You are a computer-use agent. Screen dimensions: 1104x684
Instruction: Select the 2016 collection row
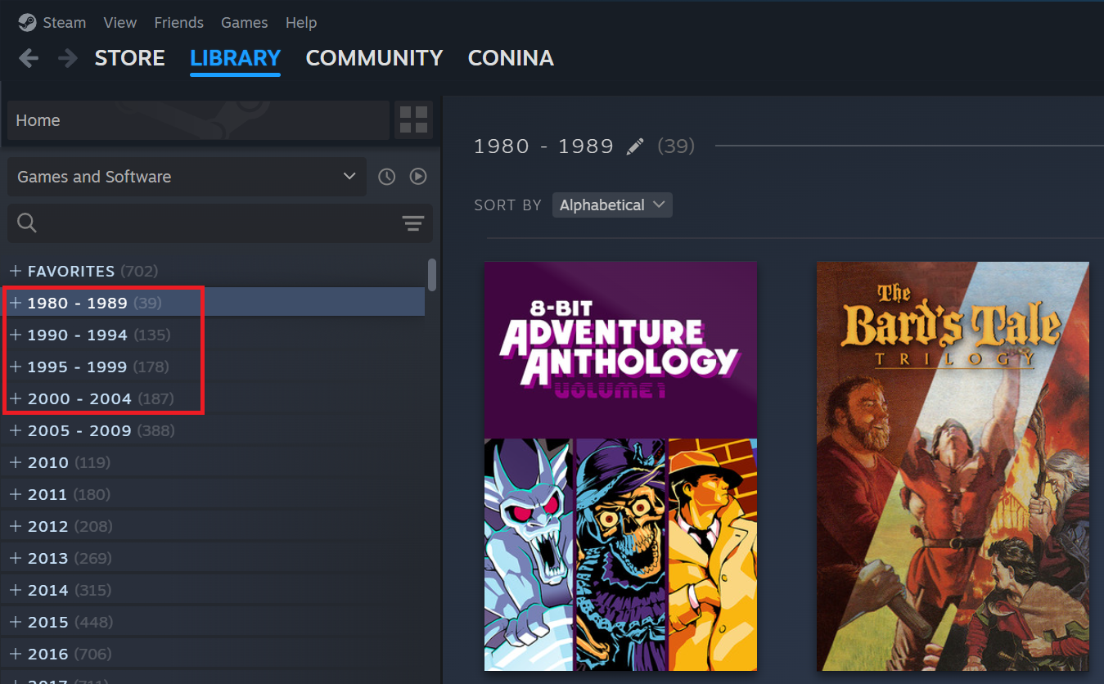(x=214, y=654)
